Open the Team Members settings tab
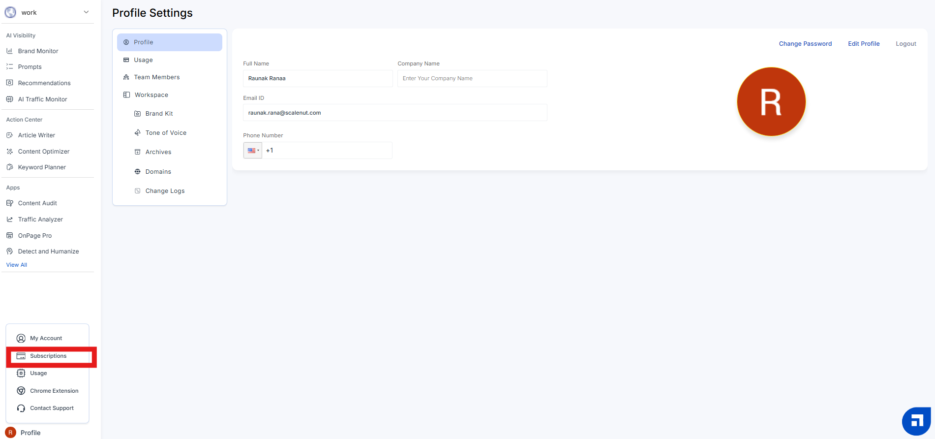 click(156, 77)
